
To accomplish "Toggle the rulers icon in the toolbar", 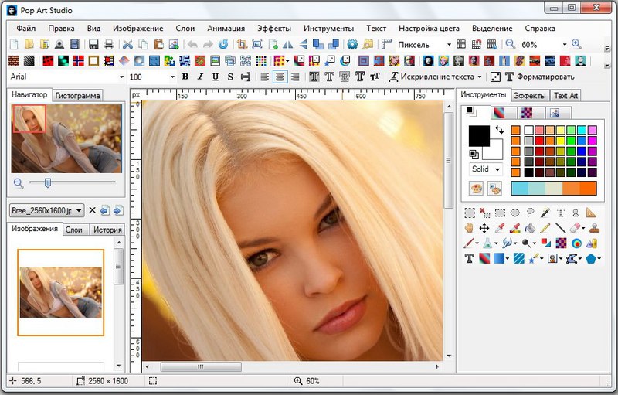I will tap(387, 44).
